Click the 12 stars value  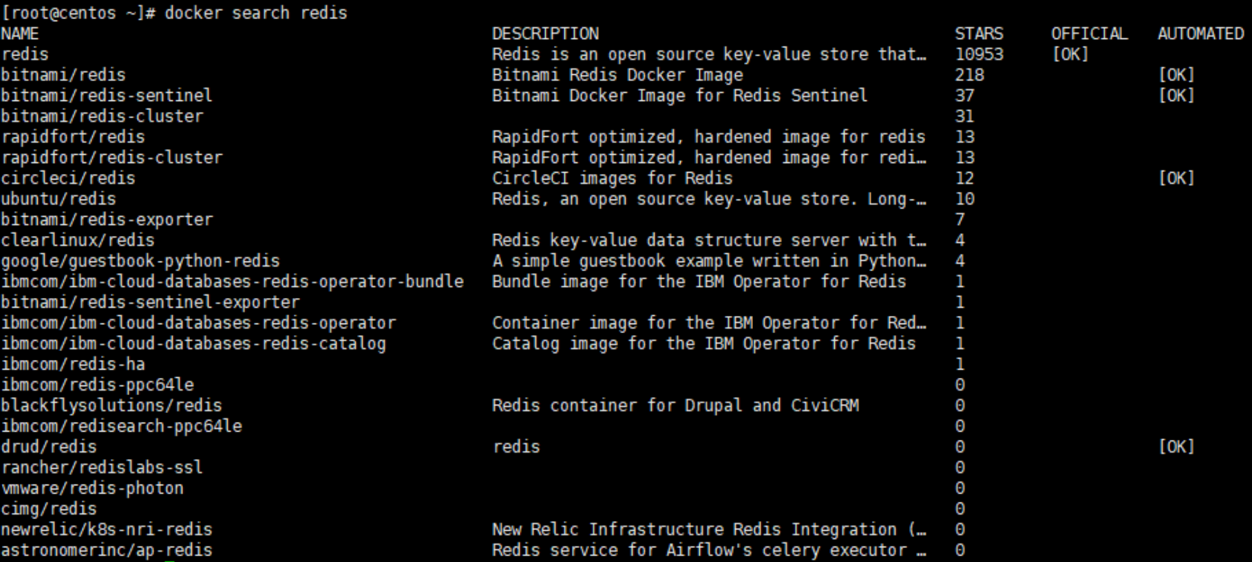pyautogui.click(x=965, y=178)
